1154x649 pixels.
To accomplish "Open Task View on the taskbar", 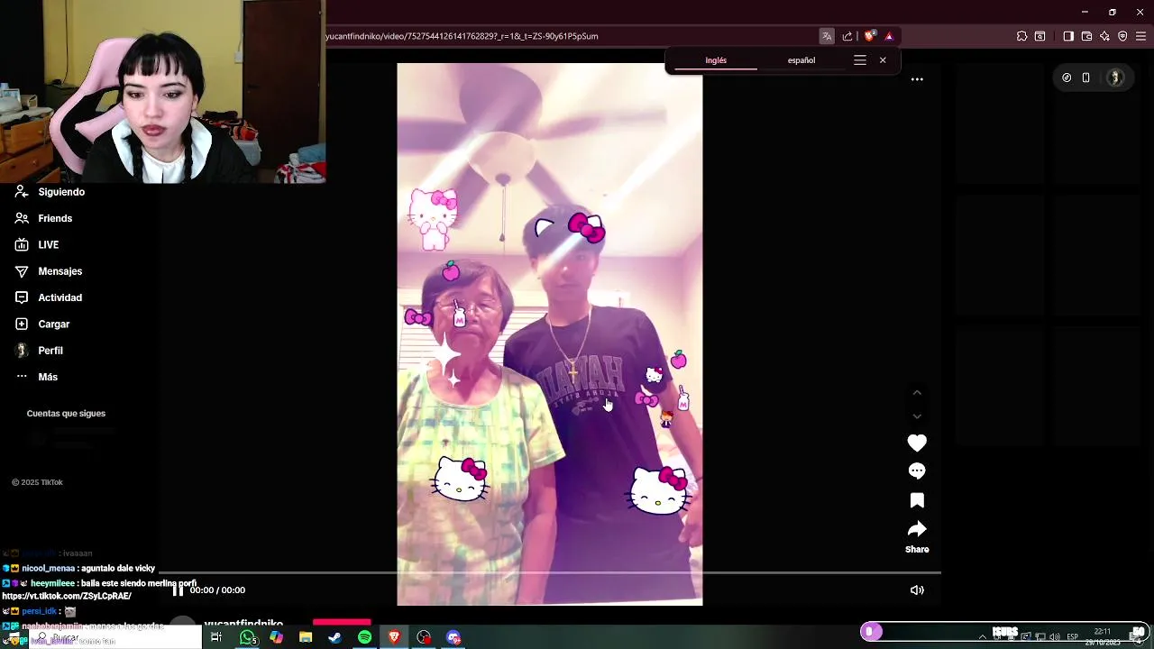I will click(x=216, y=637).
